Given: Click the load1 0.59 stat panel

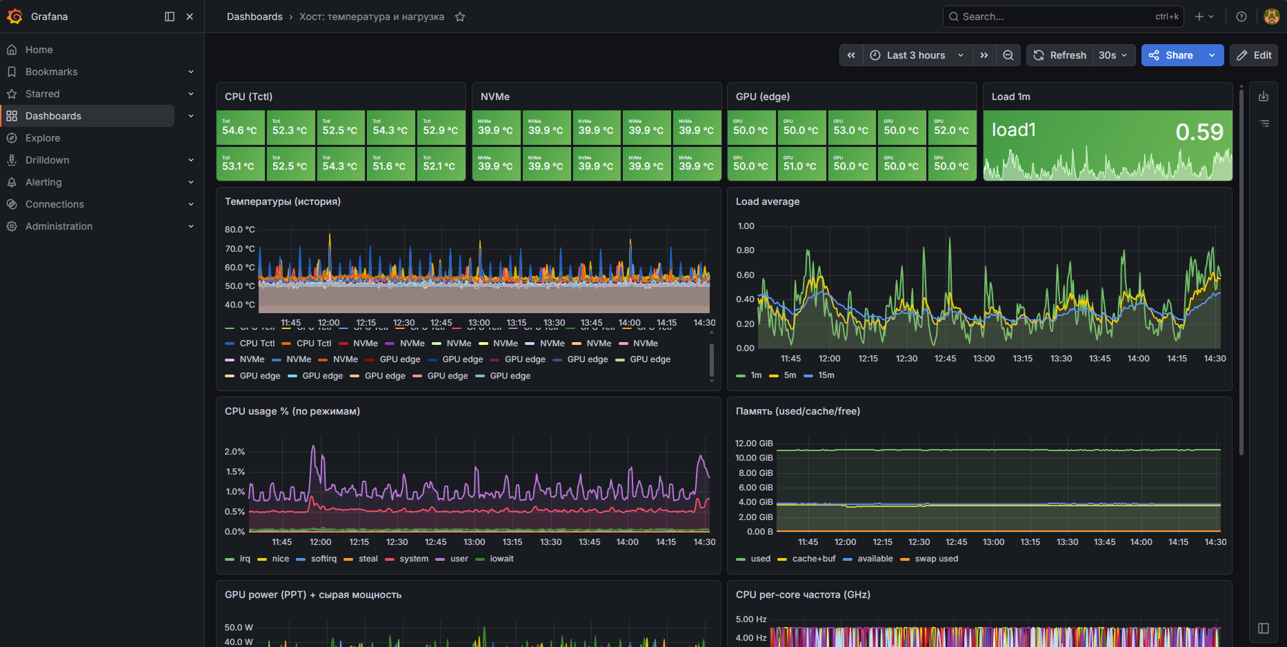Looking at the screenshot, I should (x=1108, y=146).
